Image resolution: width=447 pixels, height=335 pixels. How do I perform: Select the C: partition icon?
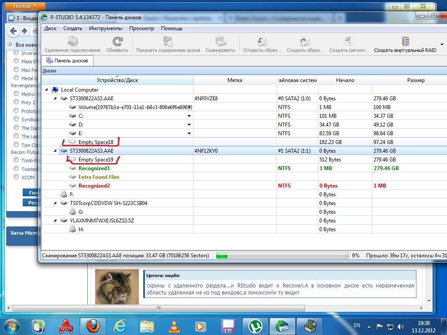click(73, 116)
